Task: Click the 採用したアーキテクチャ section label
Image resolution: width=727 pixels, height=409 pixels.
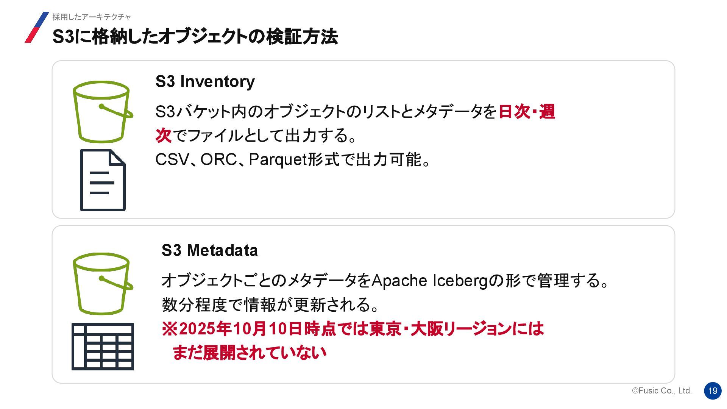Action: [91, 17]
